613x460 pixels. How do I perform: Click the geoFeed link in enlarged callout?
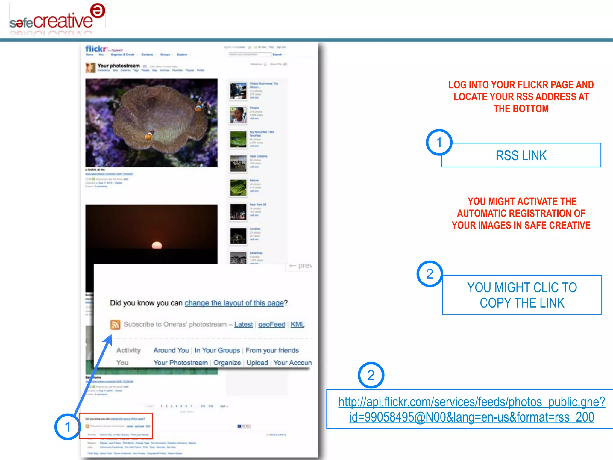click(272, 324)
